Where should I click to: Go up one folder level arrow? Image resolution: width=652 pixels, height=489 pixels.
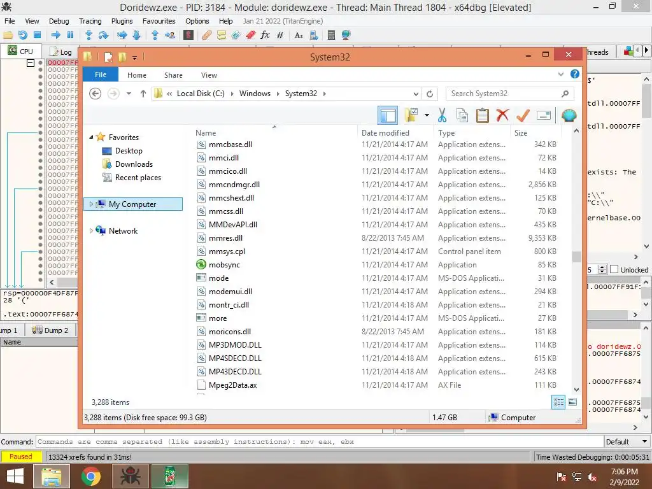[x=143, y=94]
